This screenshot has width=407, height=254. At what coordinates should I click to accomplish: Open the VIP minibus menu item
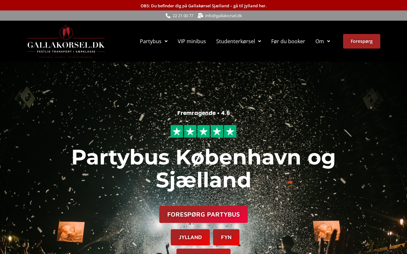(192, 41)
